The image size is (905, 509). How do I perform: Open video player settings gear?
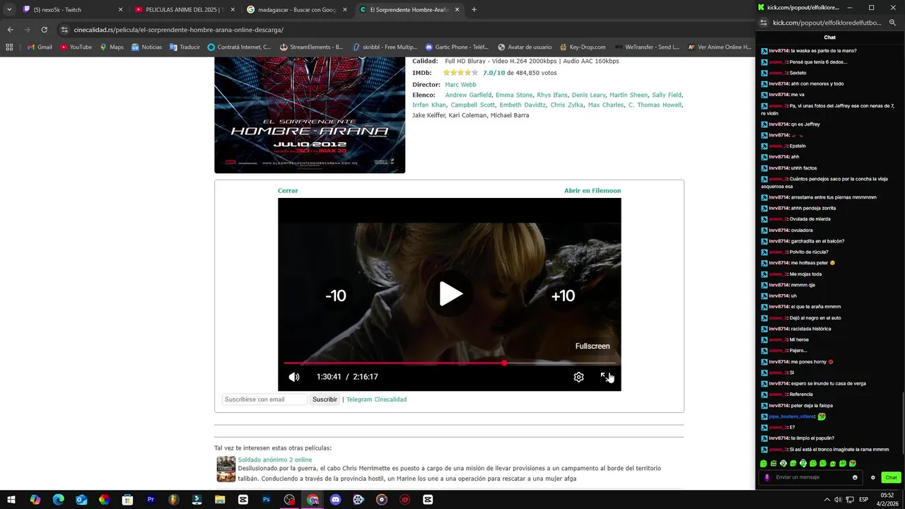[578, 377]
